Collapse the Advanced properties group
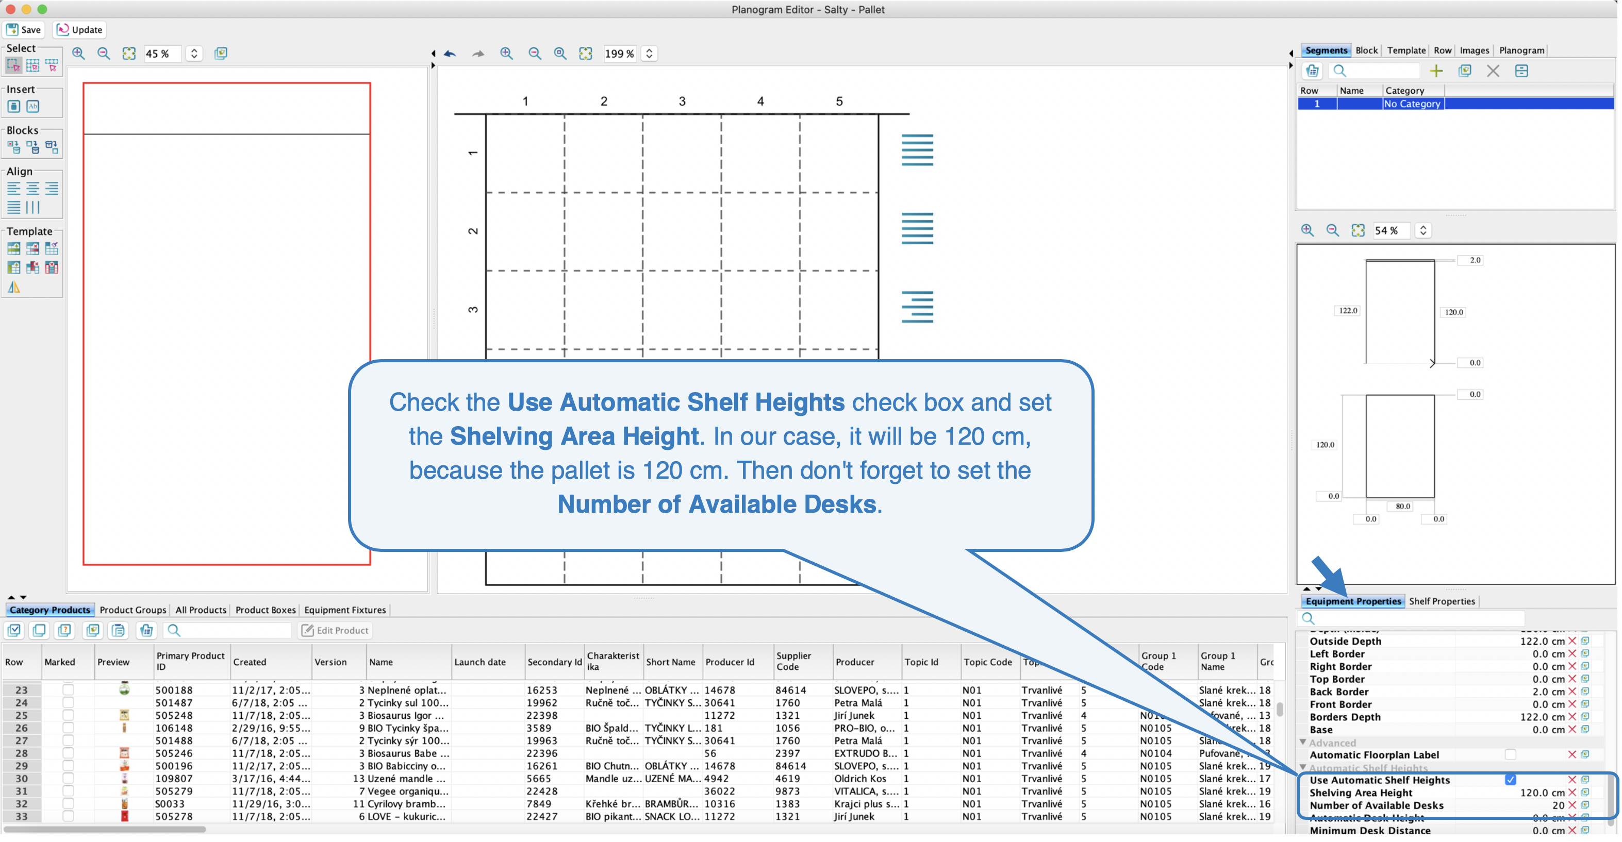The width and height of the screenshot is (1622, 842). [1303, 743]
